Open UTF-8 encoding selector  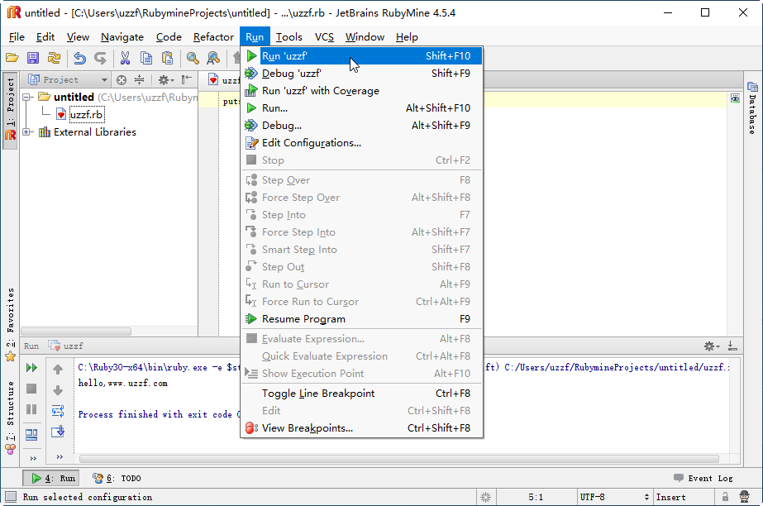(614, 497)
